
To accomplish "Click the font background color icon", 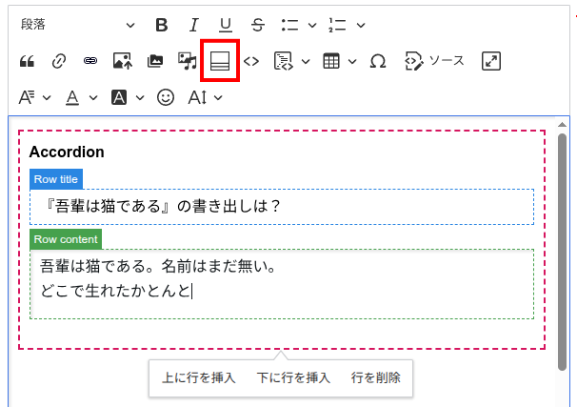I will point(119,97).
